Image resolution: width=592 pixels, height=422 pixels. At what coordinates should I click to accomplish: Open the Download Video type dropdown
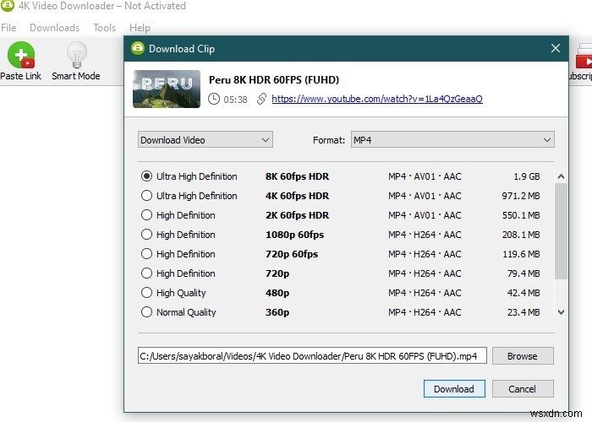pos(205,140)
